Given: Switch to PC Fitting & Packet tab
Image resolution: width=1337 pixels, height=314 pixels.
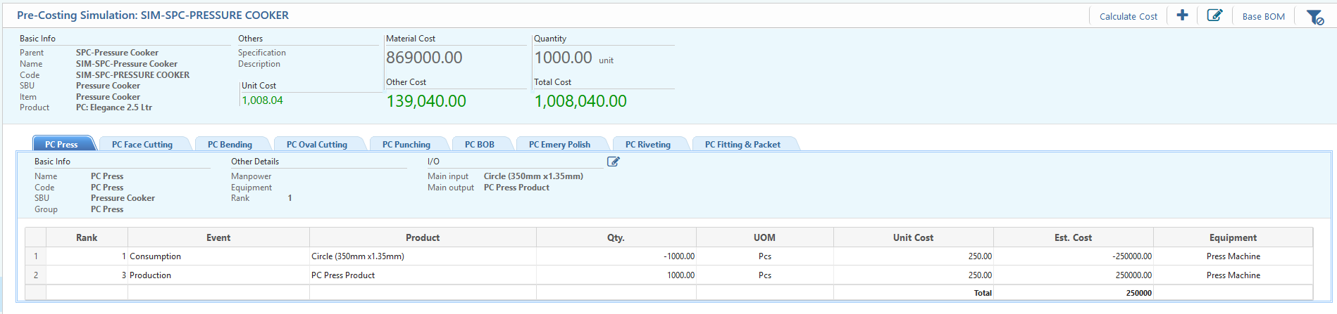Looking at the screenshot, I should (x=744, y=144).
